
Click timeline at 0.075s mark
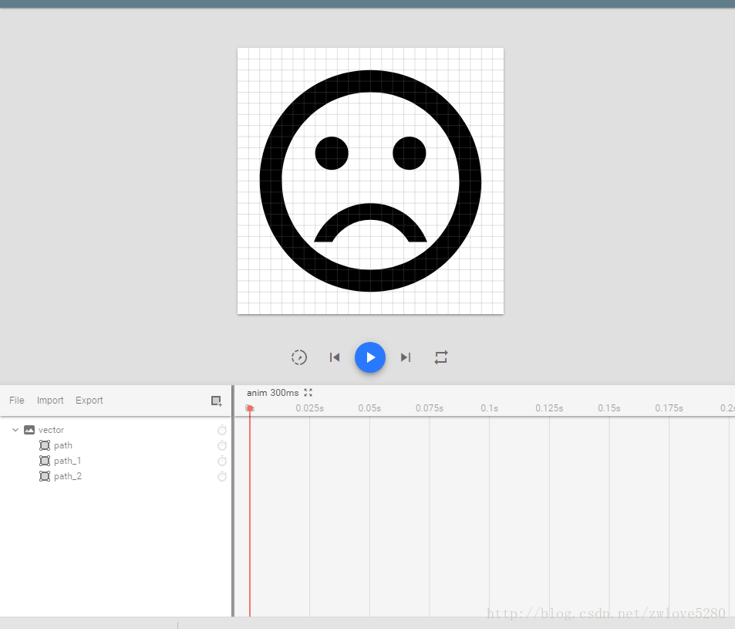430,408
